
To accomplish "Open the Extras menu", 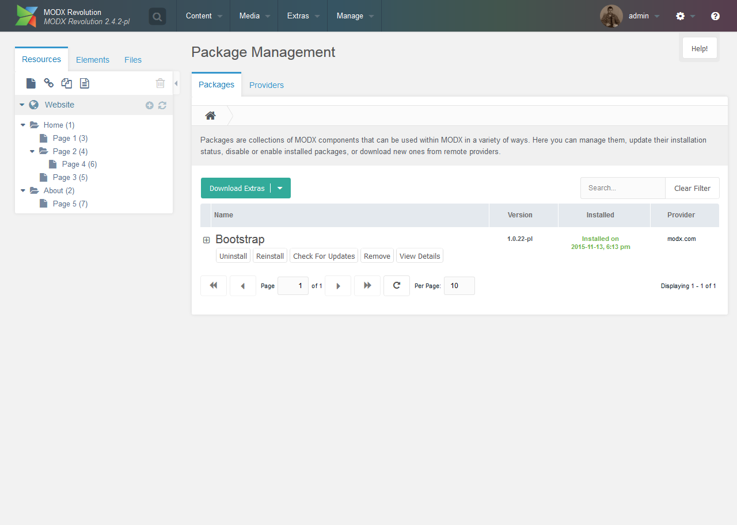I will tap(303, 16).
